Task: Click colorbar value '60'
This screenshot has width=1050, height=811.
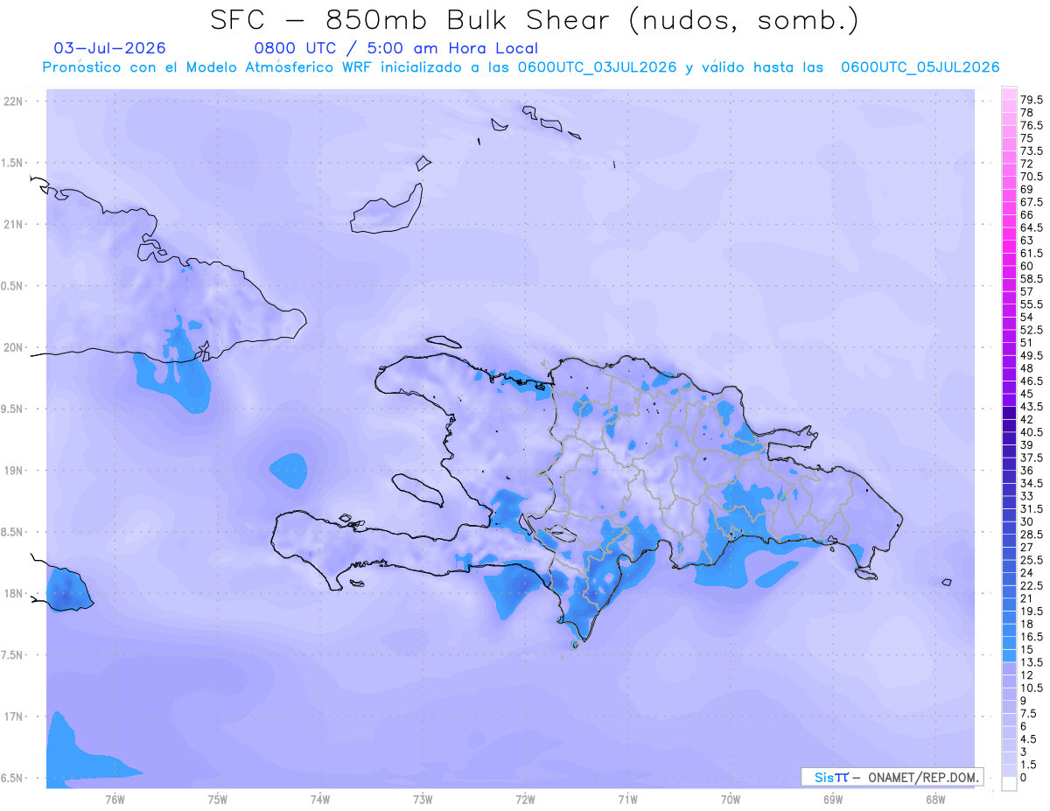Action: click(1027, 266)
